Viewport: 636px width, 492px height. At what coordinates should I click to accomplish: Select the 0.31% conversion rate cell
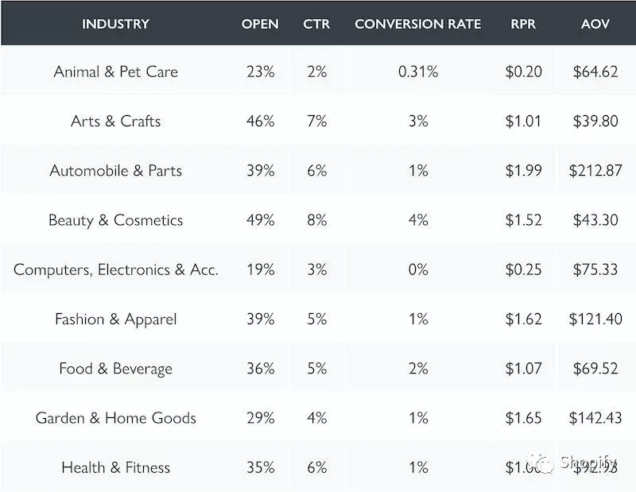[417, 72]
